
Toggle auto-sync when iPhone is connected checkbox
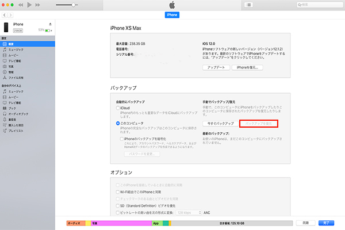pos(118,185)
